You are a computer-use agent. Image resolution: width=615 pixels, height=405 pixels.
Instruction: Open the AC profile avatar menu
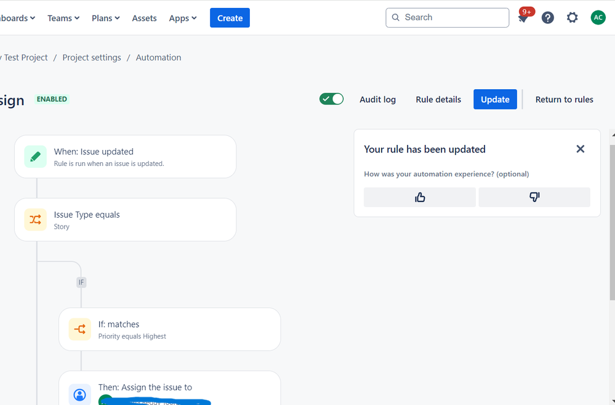click(x=598, y=17)
